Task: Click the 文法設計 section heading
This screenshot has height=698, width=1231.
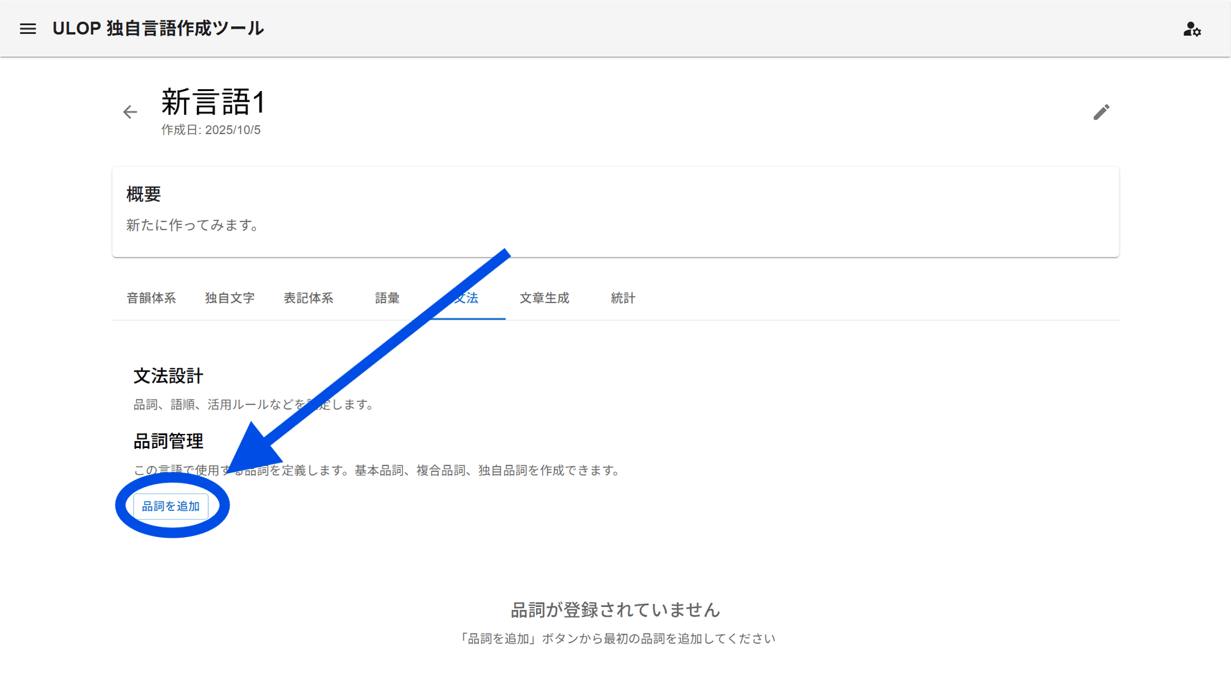Action: 168,376
